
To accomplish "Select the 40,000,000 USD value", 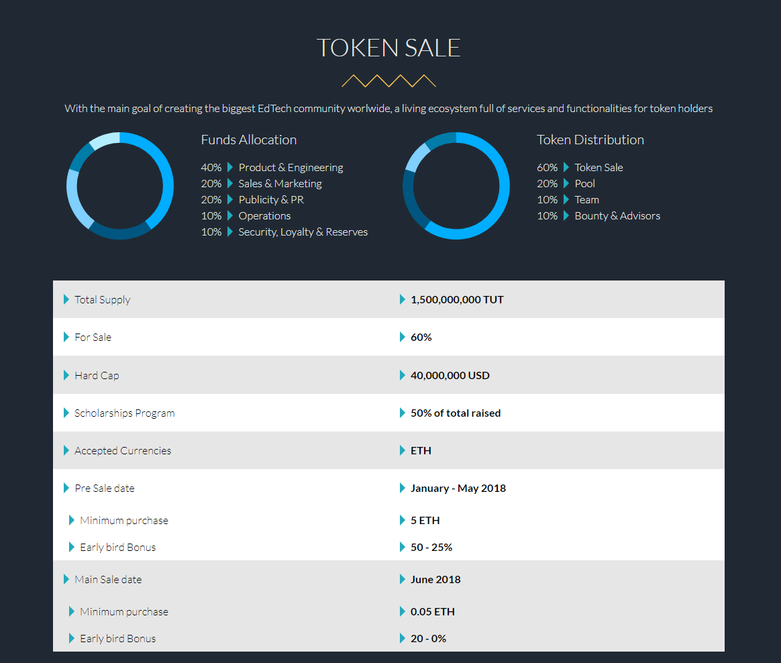I will (x=450, y=376).
